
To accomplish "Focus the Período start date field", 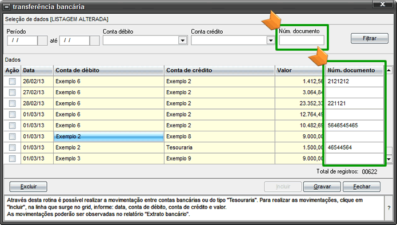I will point(22,41).
